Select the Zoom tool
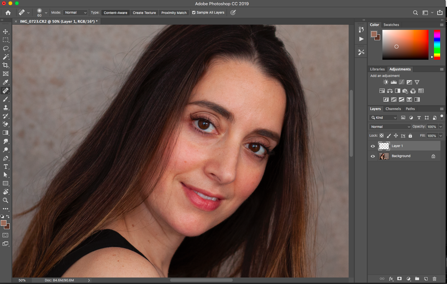Screen dimensions: 447x284 [6, 200]
